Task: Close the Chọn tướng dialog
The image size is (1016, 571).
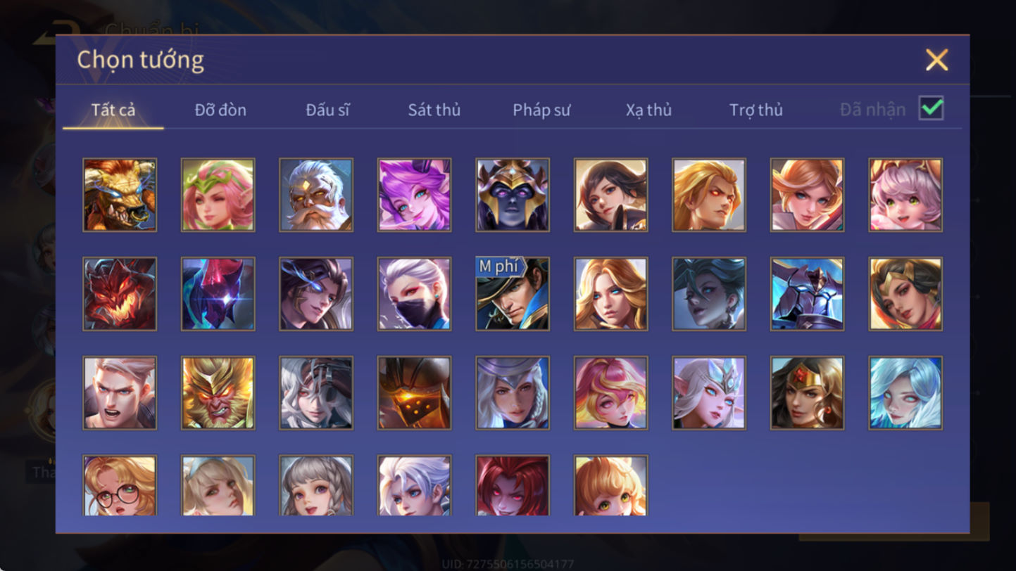Action: tap(936, 60)
